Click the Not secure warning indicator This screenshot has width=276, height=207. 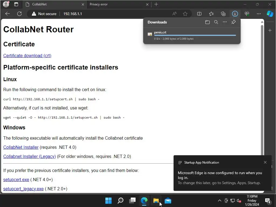44,14
